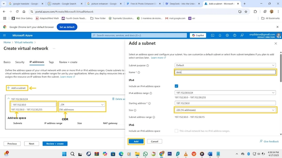Go to the Review + create tab
The image size is (282, 158).
[x=68, y=62]
